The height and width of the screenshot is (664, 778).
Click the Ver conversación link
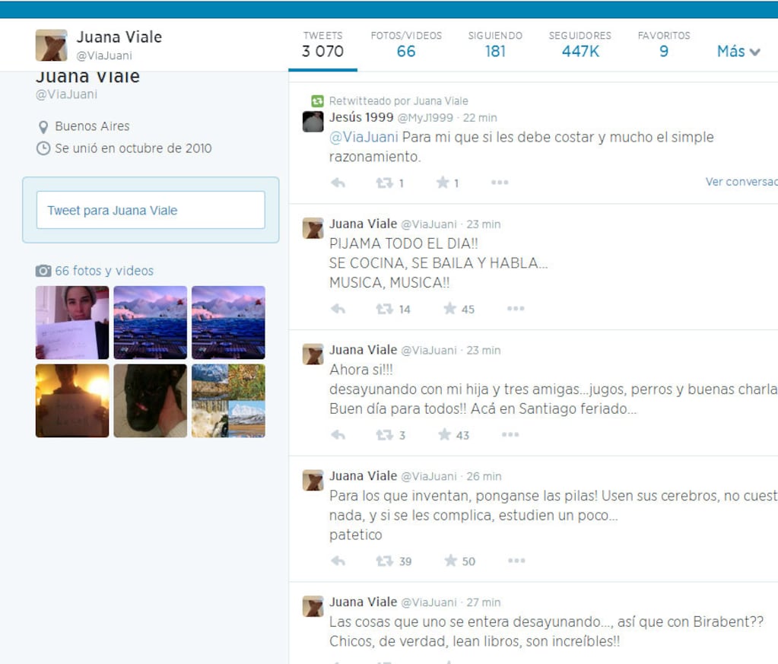(x=741, y=182)
